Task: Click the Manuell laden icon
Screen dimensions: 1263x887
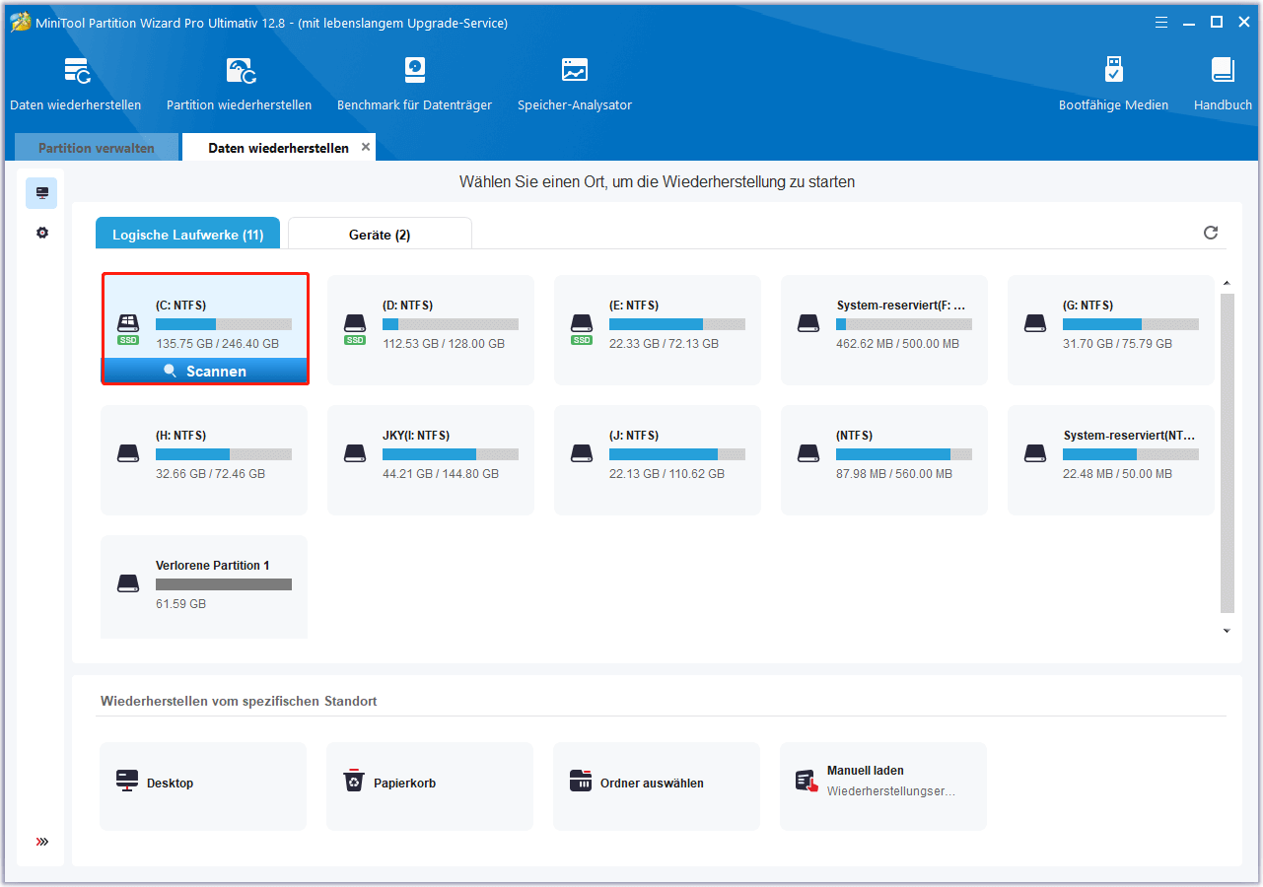Action: [807, 782]
